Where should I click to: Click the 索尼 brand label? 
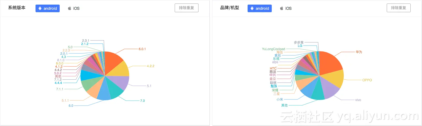pos(278,55)
